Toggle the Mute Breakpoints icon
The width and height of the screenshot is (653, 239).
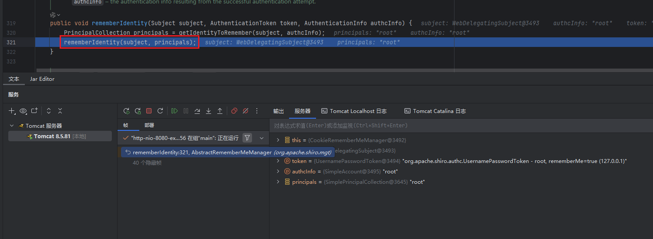tap(246, 111)
